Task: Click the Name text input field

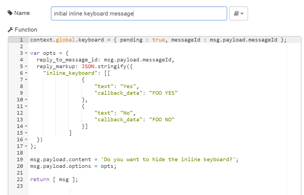Action: [139, 14]
